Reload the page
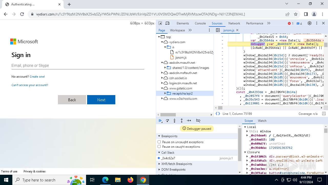This screenshot has height=185, width=328. pos(22,14)
